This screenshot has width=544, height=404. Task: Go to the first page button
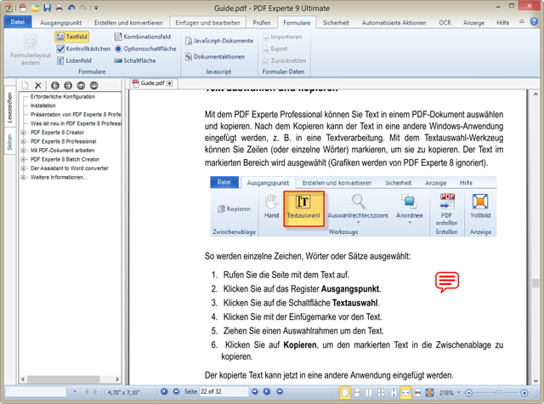(164, 391)
